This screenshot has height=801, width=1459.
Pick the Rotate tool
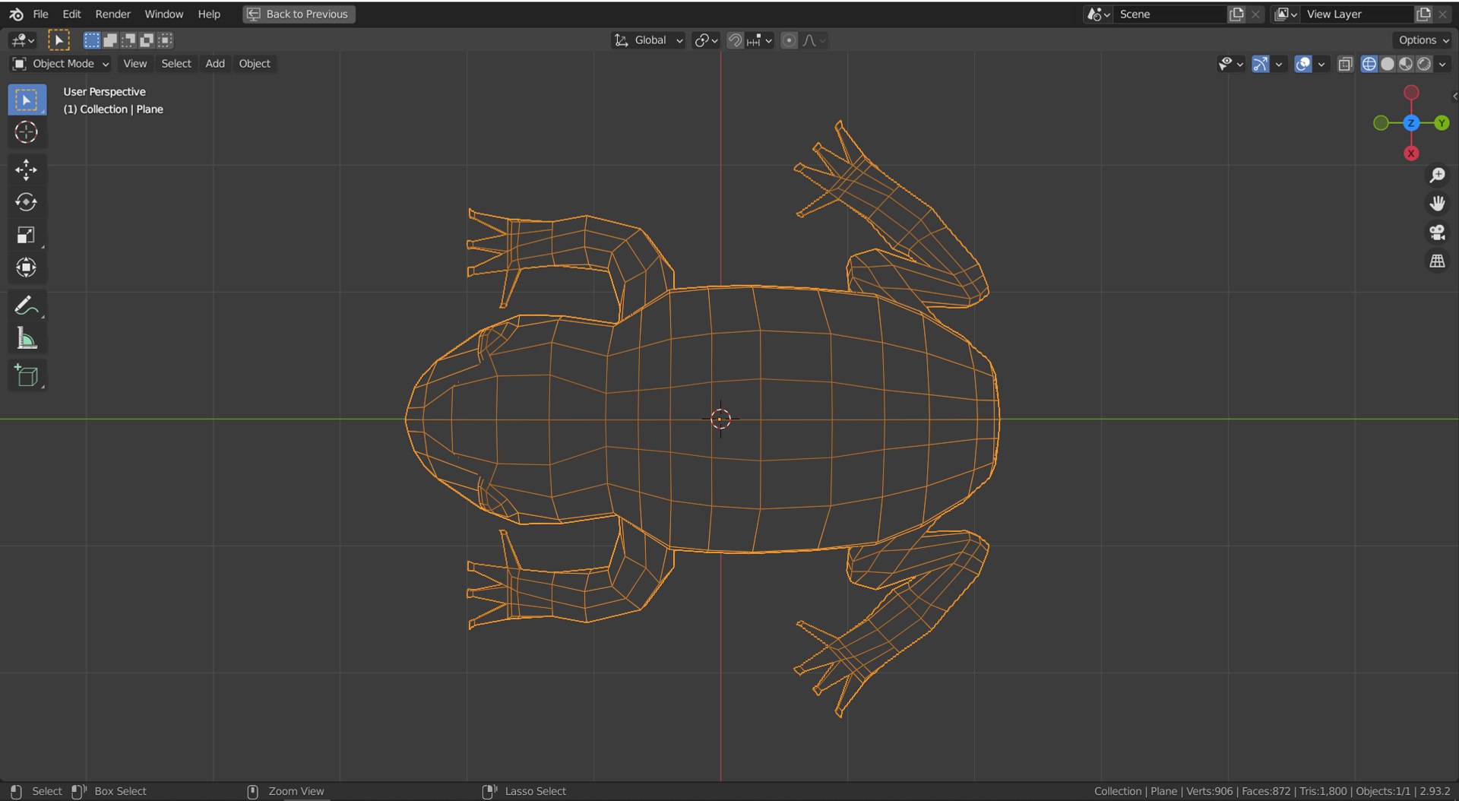coord(27,202)
